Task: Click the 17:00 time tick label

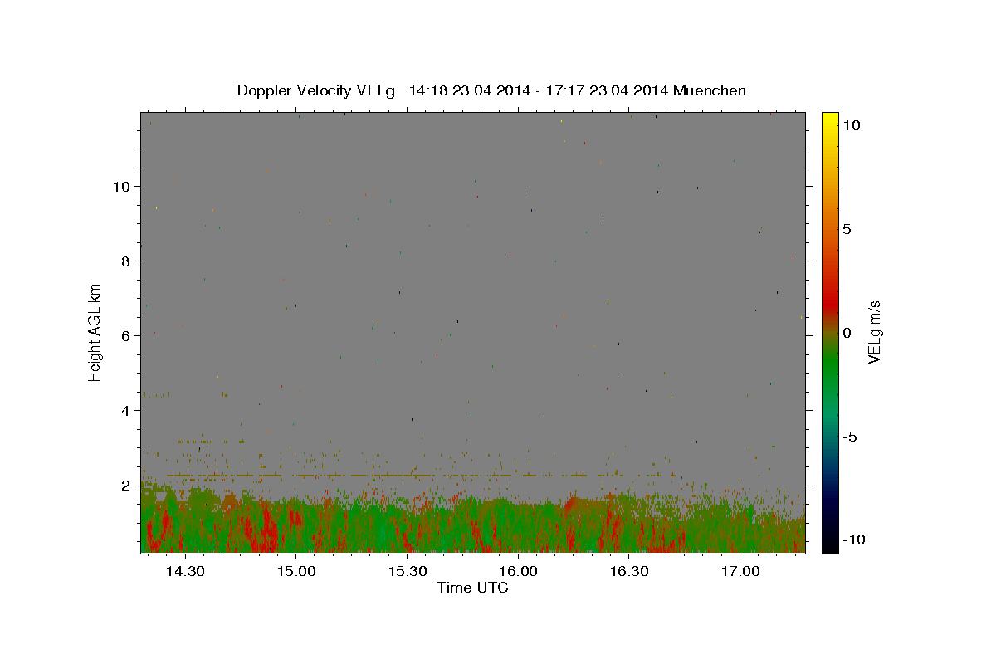Action: tap(740, 572)
